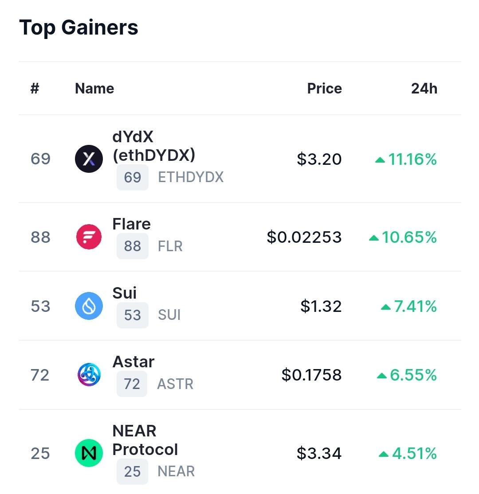
Task: Open the Sui coin name link
Action: tap(124, 293)
